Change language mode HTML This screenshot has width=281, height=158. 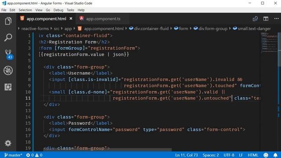[253, 155]
